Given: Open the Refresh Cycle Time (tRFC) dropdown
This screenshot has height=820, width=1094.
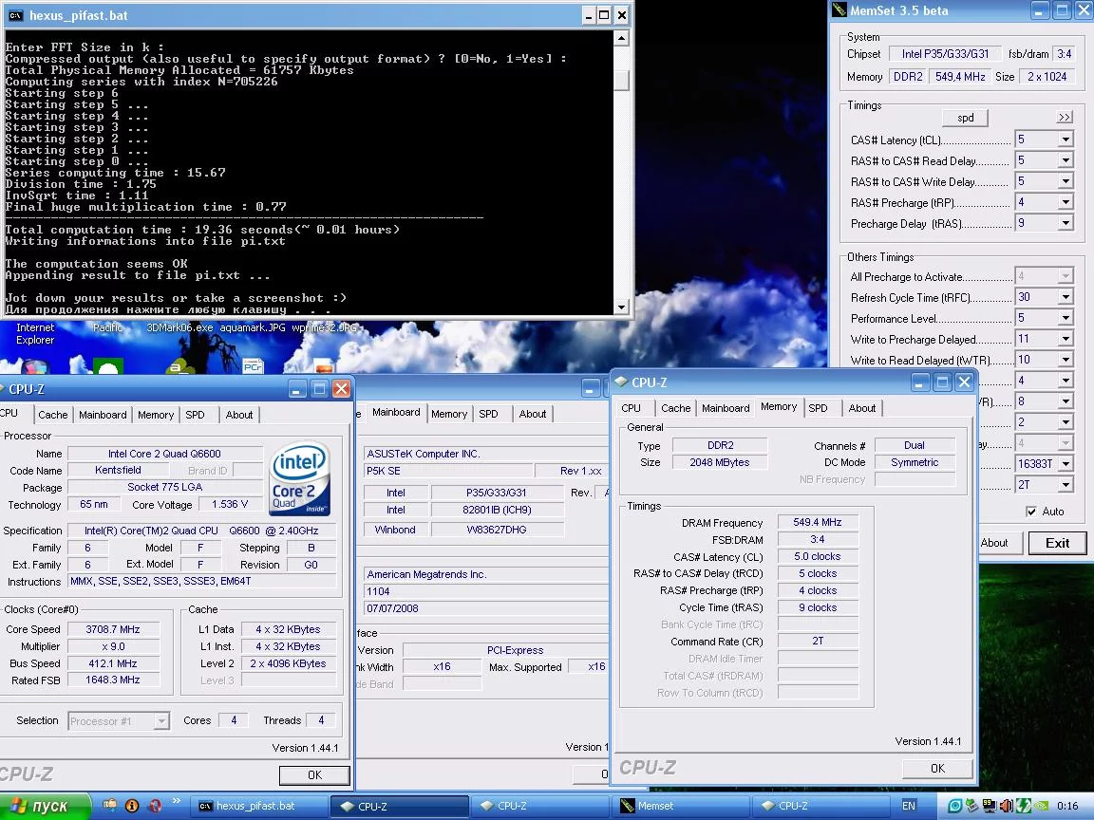Looking at the screenshot, I should point(1065,298).
